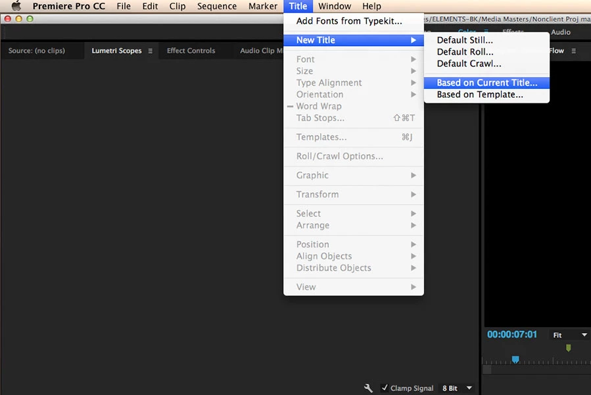Switch to the Audio workspace
The width and height of the screenshot is (591, 395).
point(561,32)
